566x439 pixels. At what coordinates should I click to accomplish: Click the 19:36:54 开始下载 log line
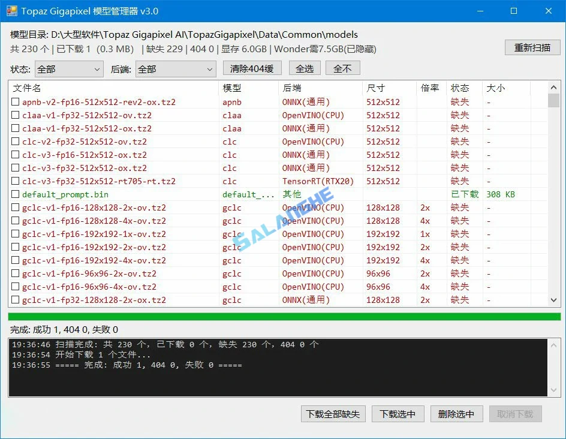[x=81, y=354]
